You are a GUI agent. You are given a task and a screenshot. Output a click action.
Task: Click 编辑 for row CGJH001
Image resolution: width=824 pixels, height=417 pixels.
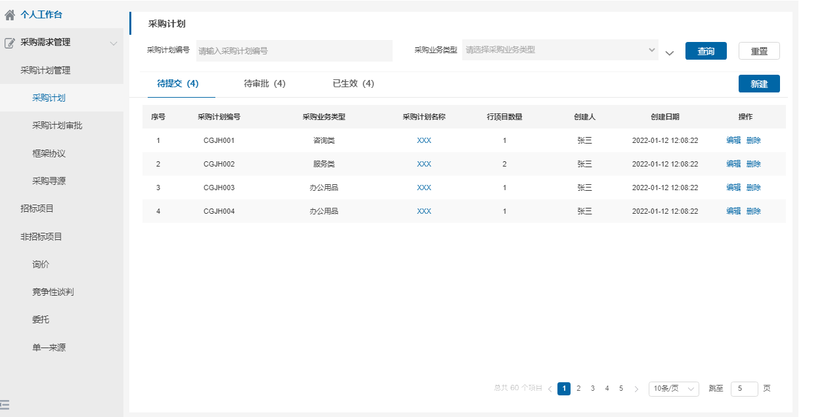(733, 140)
